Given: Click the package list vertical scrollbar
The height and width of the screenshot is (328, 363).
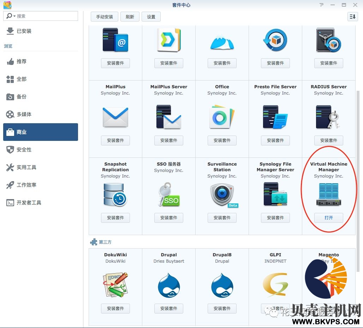Looking at the screenshot, I should (358, 180).
